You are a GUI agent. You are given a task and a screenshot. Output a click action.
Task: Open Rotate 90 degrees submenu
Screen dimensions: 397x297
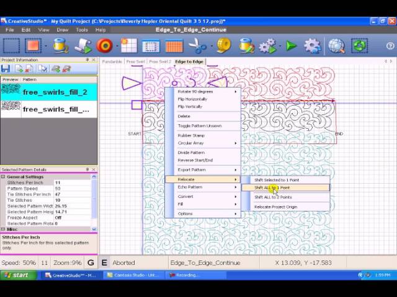point(203,92)
